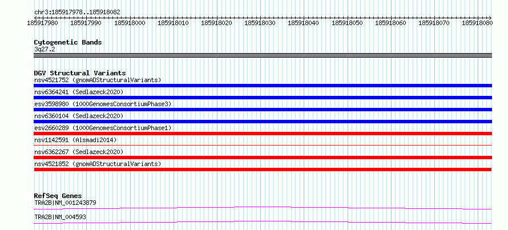Select the blue bar for nsv6364241

pyautogui.click(x=263, y=98)
